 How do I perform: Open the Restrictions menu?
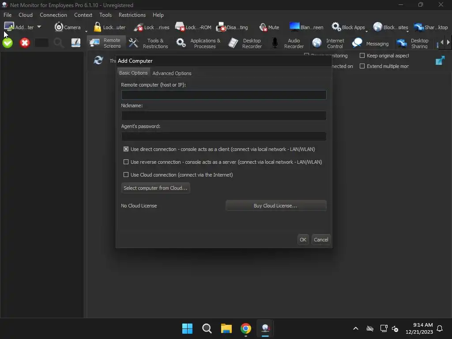(x=132, y=15)
